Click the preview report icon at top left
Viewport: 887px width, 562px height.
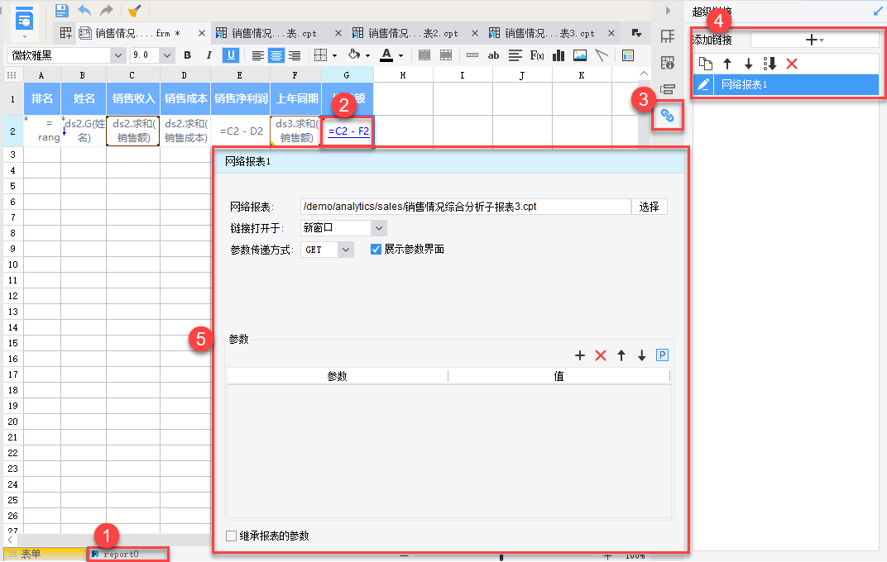click(24, 18)
